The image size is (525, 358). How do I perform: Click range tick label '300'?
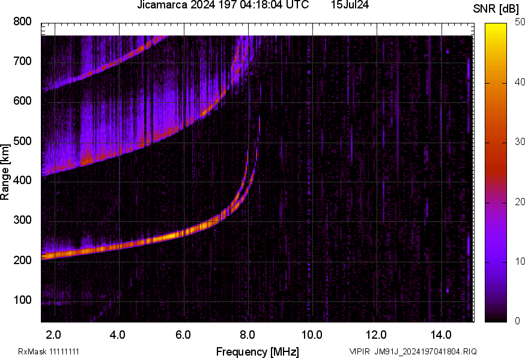pos(22,220)
